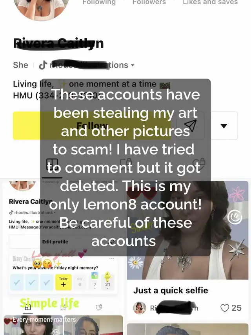251x335 pixels.
Task: Expand small arrow after rhodes.illustrations in thumbnail
Action: (x=55, y=212)
